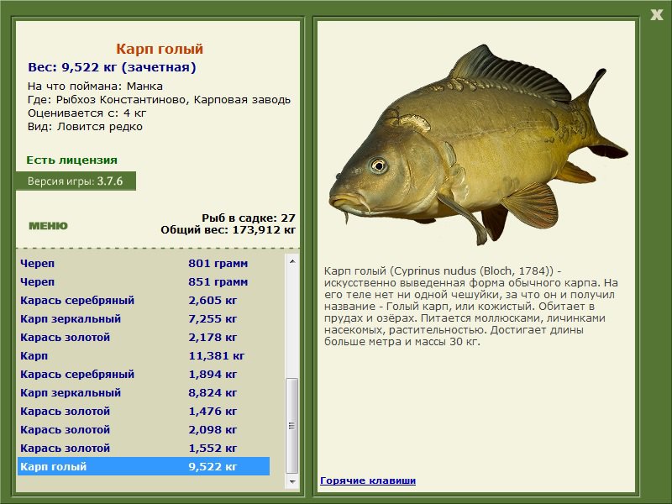Click the Рыб в садке: 27 text
This screenshot has width=672, height=504.
coord(249,218)
